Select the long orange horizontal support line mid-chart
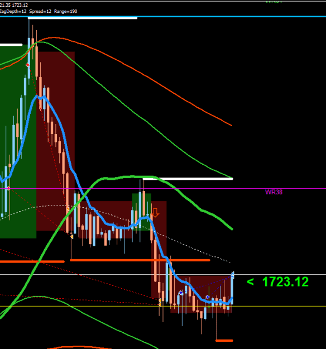Image resolution: width=326 pixels, height=349 pixels. [140, 260]
